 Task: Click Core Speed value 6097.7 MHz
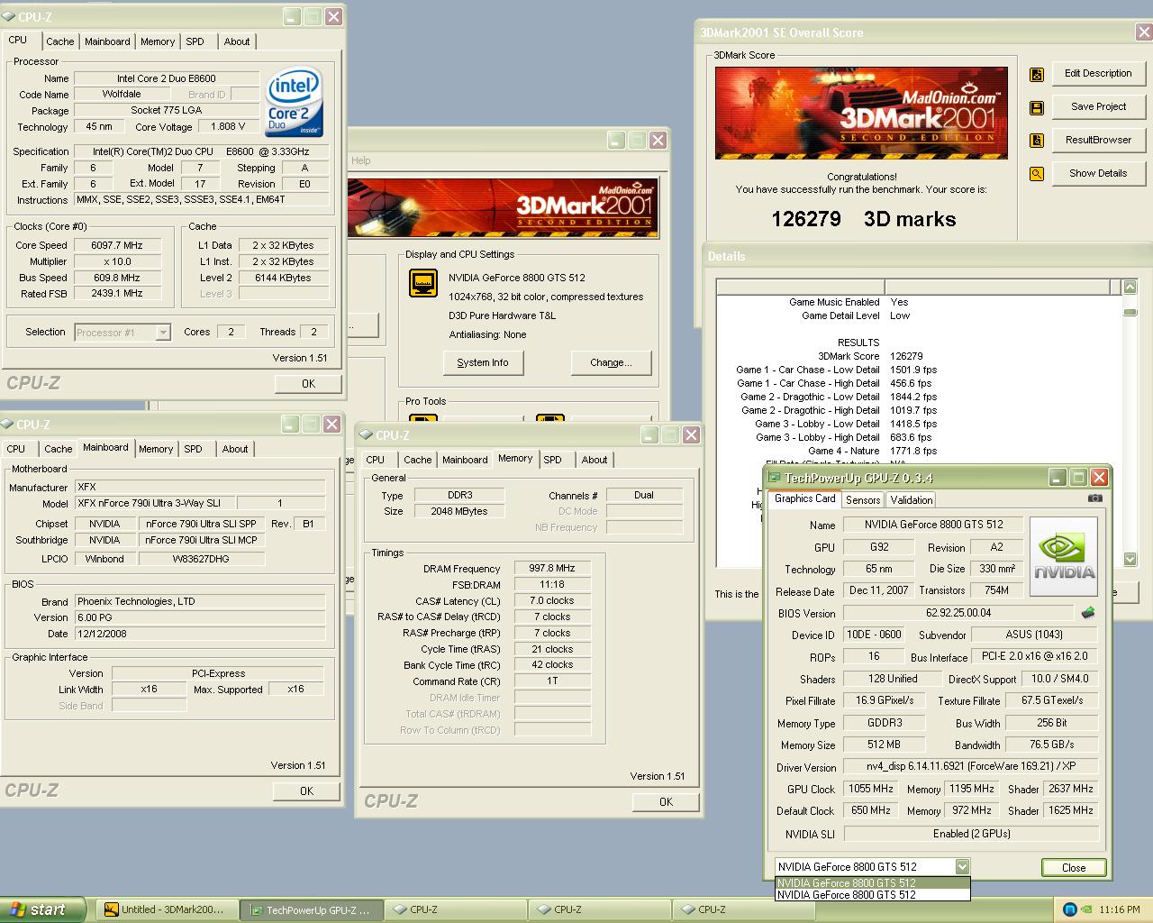[x=117, y=245]
